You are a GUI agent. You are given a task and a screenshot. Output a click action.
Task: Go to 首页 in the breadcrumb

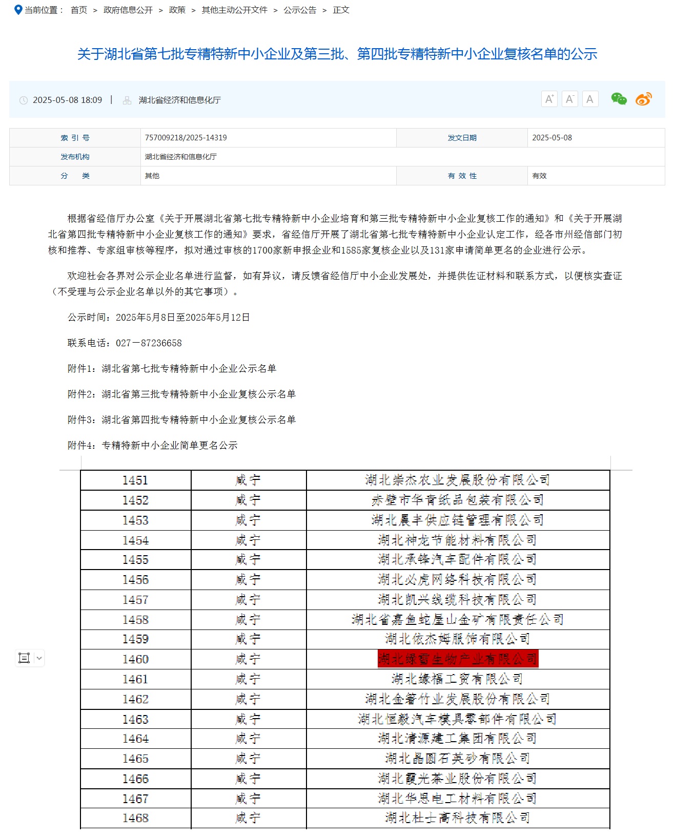[x=79, y=10]
